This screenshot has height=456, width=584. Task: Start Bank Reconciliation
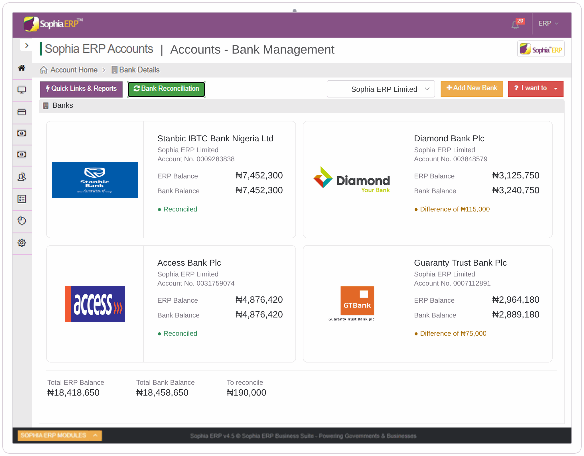coord(166,89)
